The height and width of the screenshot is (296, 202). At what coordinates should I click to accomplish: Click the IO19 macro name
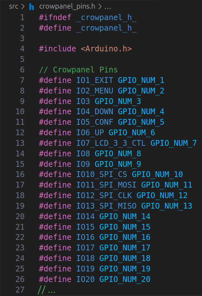tap(85, 269)
